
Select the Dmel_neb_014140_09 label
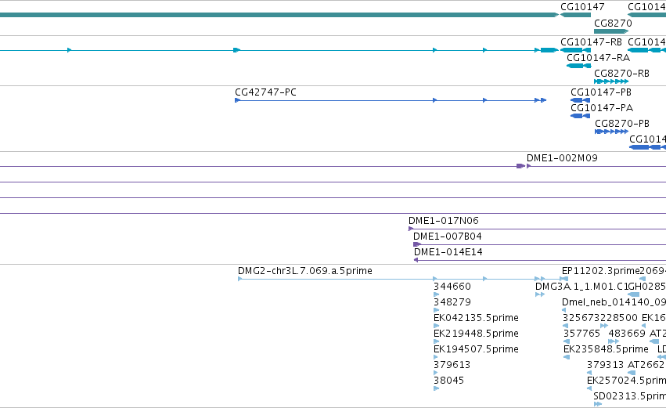[x=614, y=302]
